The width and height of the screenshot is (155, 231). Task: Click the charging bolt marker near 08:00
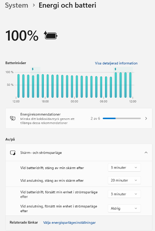116,69
